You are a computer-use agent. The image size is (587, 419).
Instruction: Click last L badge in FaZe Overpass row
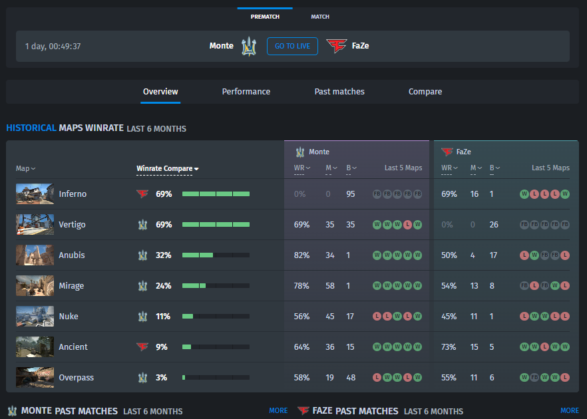[565, 378]
